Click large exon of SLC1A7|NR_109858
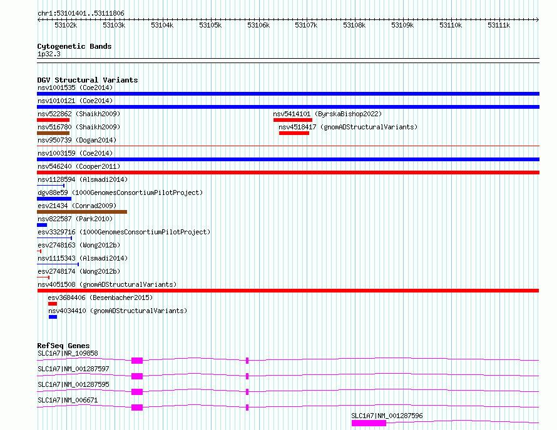The height and width of the screenshot is (430, 557). click(x=137, y=361)
